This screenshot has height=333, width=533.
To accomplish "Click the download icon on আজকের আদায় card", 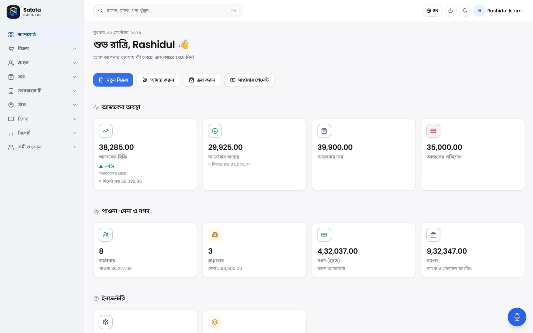I will pos(215,131).
